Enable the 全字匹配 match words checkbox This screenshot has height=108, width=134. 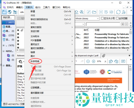point(117,18)
